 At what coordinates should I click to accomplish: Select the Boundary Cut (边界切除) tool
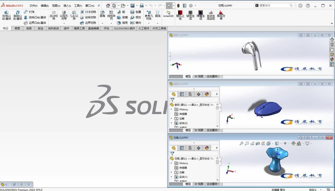pyautogui.click(x=88, y=23)
